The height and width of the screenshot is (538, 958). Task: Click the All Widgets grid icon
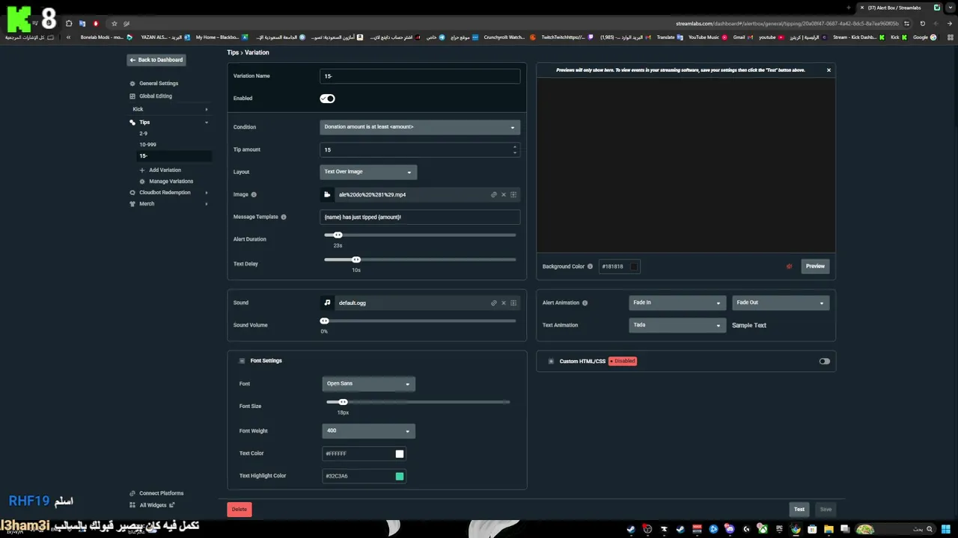point(132,505)
